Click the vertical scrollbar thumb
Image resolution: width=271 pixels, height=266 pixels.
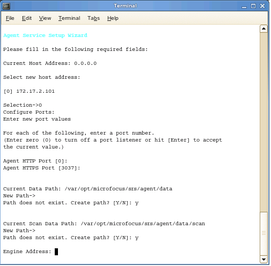pos(263,233)
